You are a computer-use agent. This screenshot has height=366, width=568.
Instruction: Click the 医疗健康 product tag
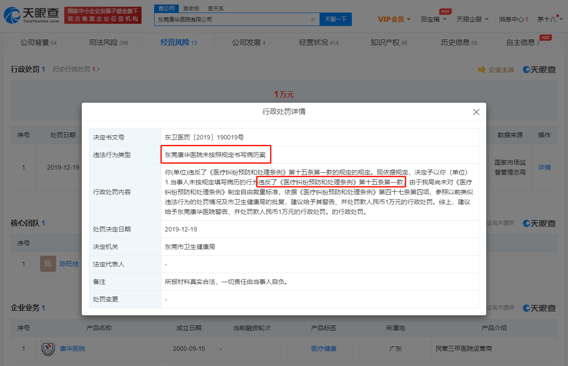[324, 349]
